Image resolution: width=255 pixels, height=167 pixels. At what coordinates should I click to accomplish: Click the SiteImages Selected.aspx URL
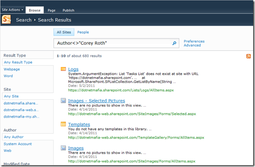132,114
